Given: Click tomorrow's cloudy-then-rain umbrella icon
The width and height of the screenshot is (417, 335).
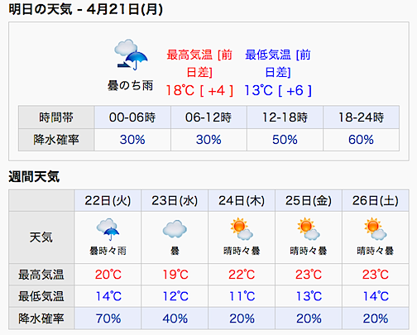Looking at the screenshot, I should [131, 55].
